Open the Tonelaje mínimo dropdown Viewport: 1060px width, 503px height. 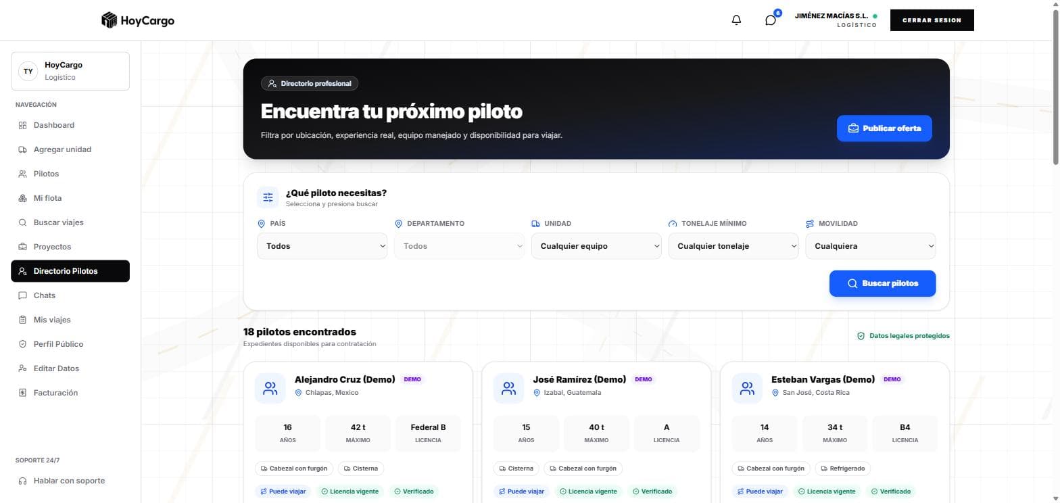[x=733, y=246]
